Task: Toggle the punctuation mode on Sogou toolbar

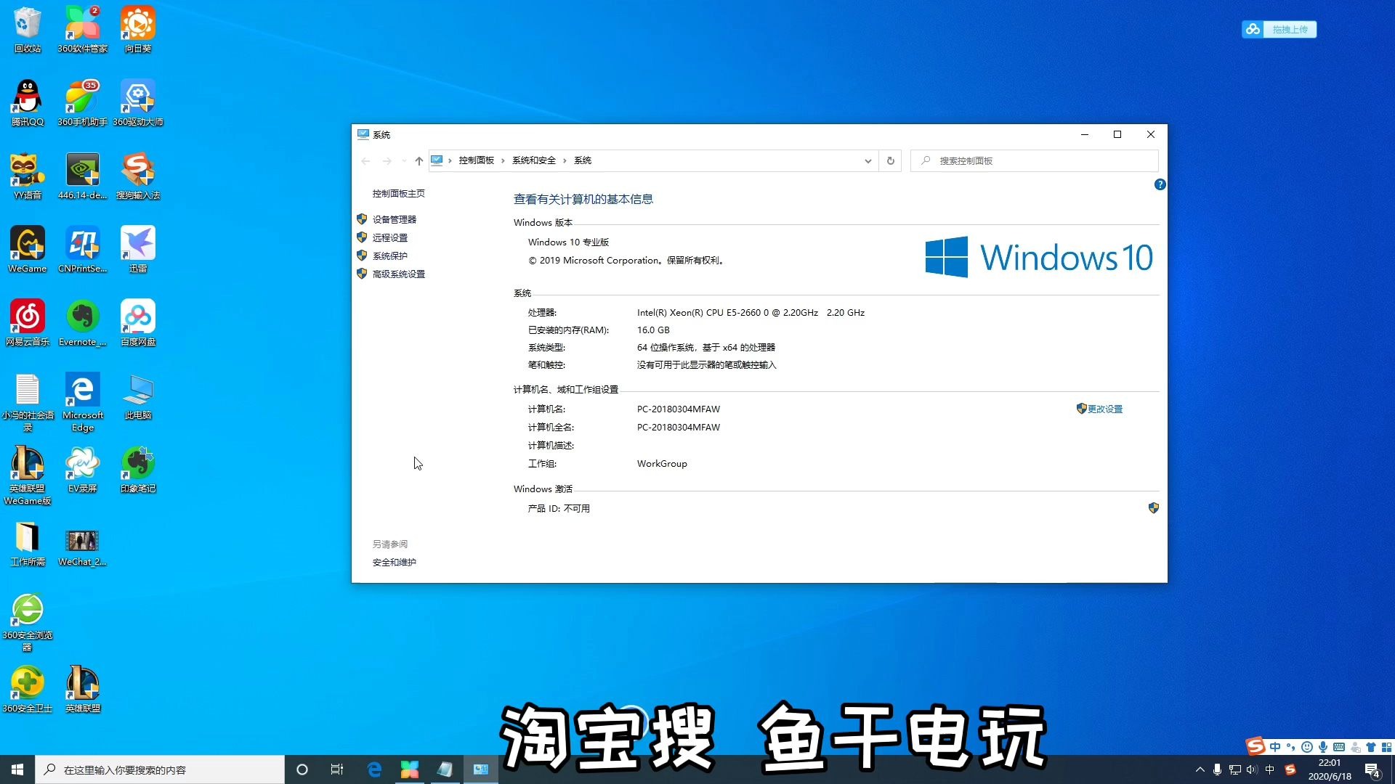Action: click(1291, 747)
